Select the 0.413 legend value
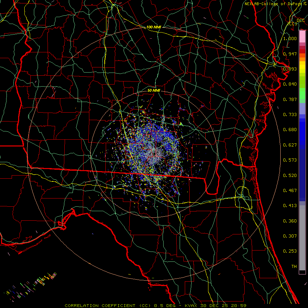Image resolution: width=308 pixels, height=308 pixels. click(290, 206)
